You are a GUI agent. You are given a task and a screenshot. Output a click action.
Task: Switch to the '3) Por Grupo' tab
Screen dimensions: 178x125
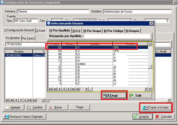coord(92,31)
